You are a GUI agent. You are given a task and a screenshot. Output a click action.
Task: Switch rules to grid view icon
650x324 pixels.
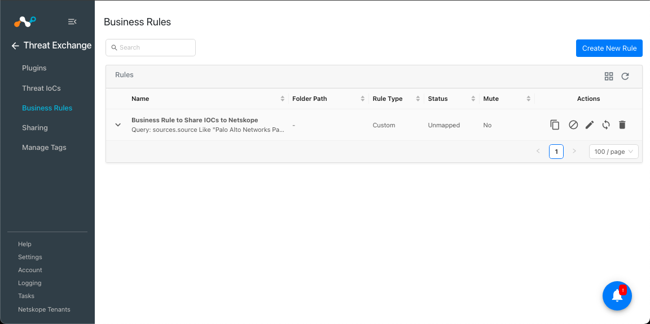click(609, 76)
